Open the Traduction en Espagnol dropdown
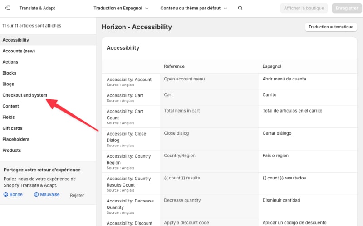The height and width of the screenshot is (226, 363). [x=121, y=8]
